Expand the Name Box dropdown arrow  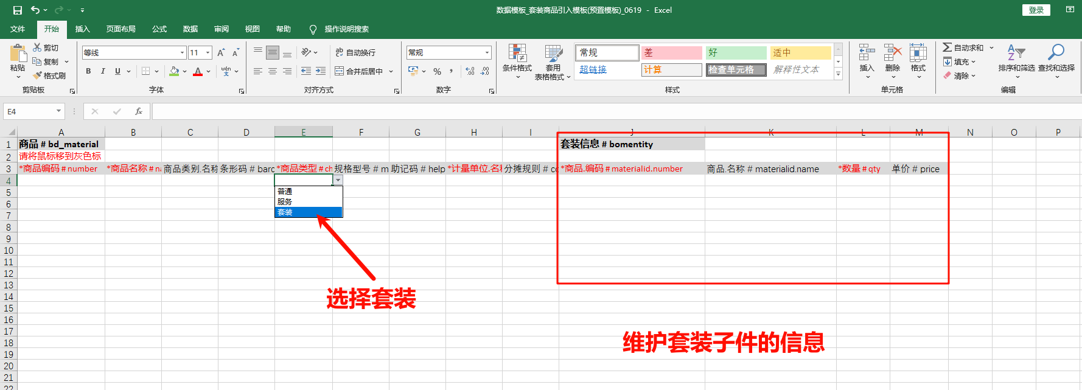tap(58, 111)
